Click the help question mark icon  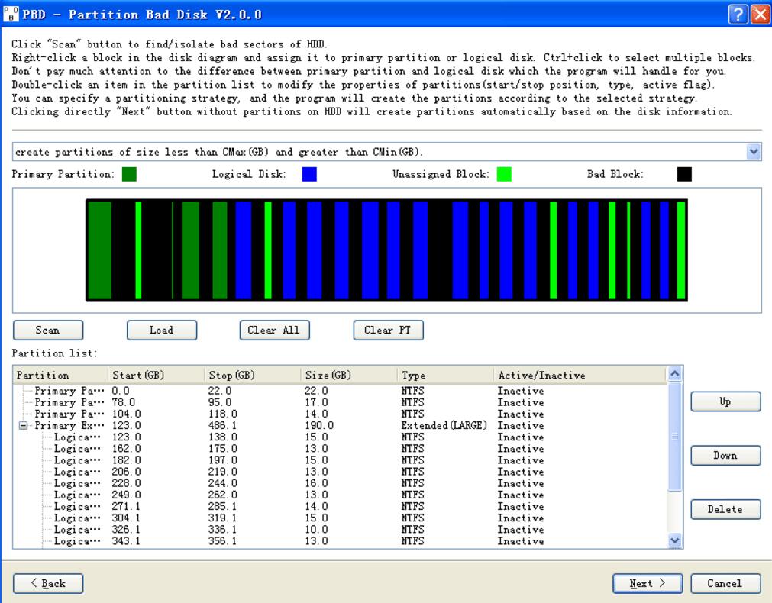(x=738, y=15)
